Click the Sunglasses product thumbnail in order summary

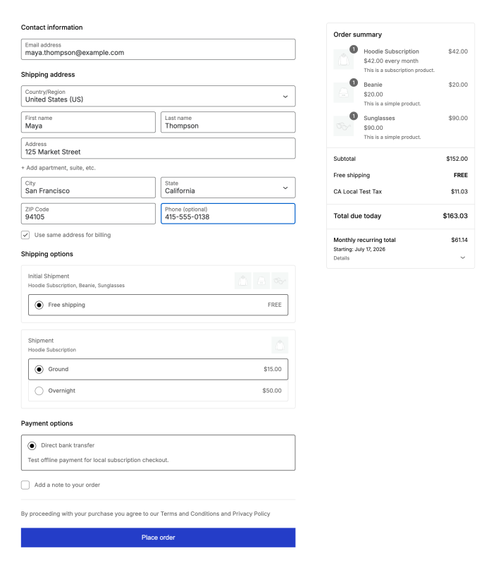tap(343, 126)
